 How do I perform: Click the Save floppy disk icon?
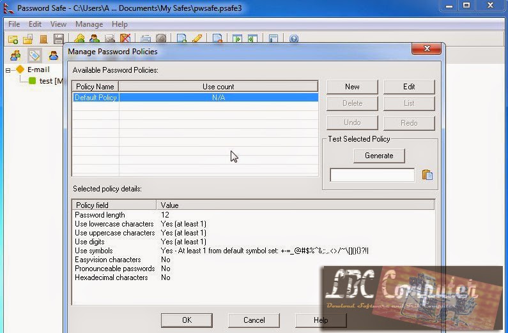59,39
